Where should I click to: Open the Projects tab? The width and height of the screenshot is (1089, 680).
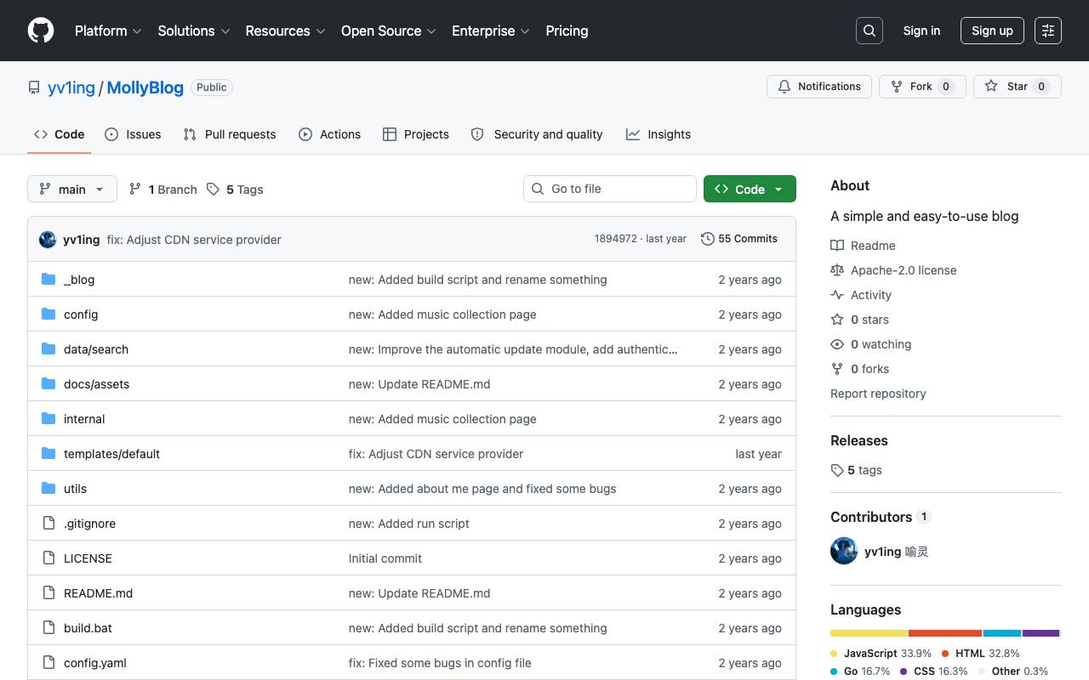point(416,134)
